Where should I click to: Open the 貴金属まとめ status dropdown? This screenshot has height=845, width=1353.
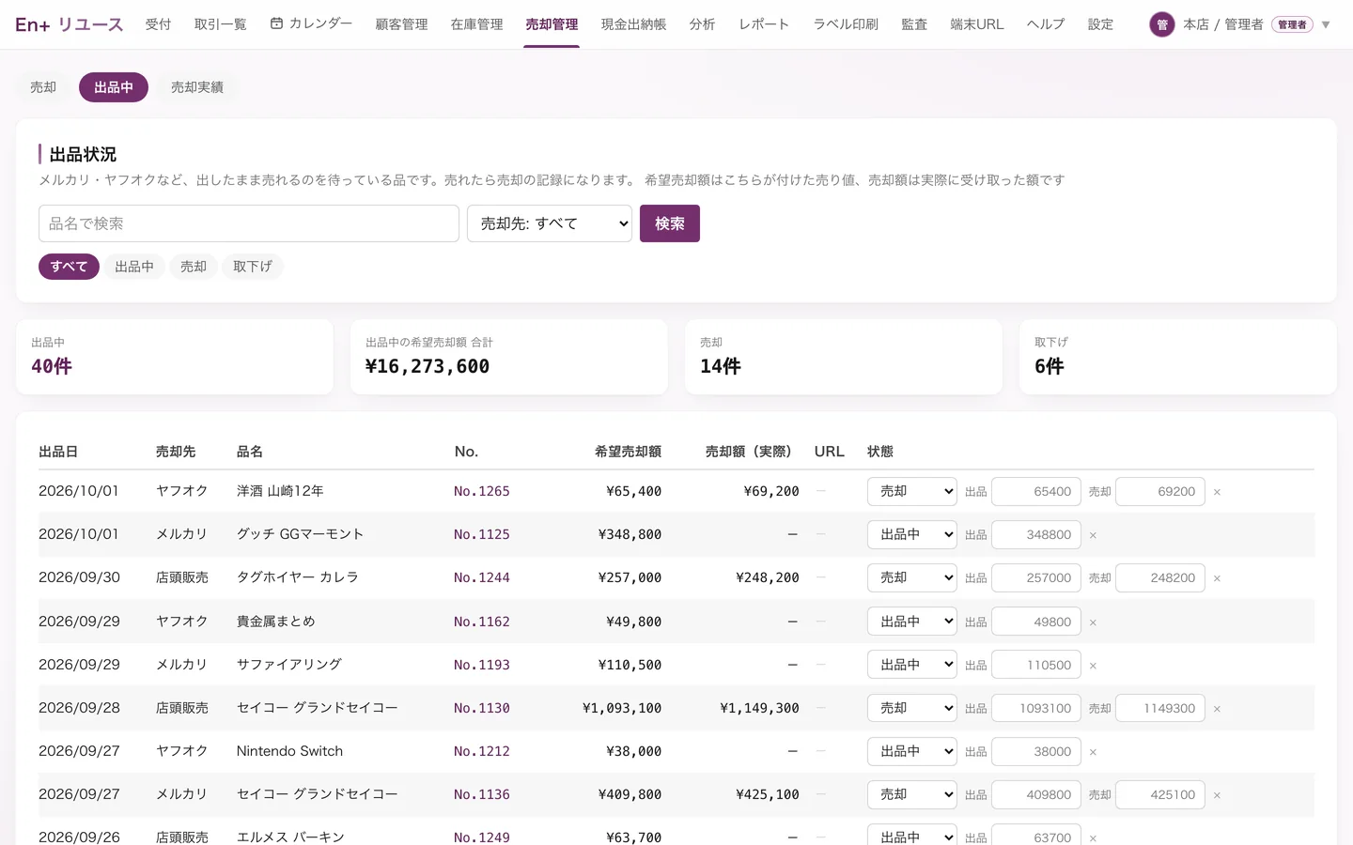click(x=911, y=622)
